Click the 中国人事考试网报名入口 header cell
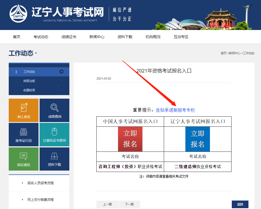 (130, 122)
